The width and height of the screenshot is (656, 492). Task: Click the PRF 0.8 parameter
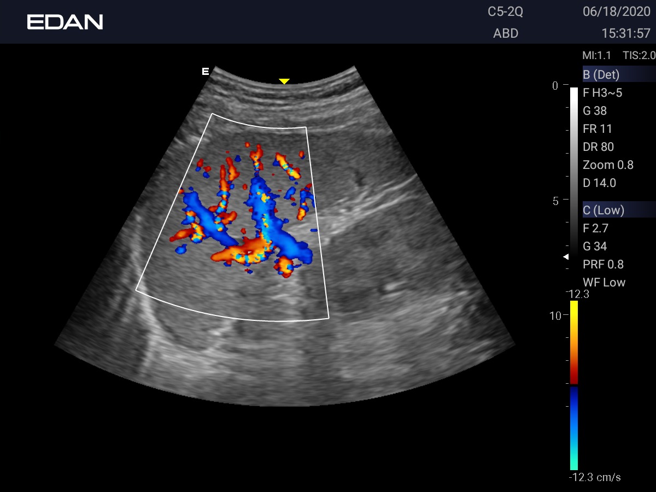pyautogui.click(x=603, y=265)
